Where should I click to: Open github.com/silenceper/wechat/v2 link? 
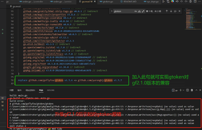tap(44, 41)
